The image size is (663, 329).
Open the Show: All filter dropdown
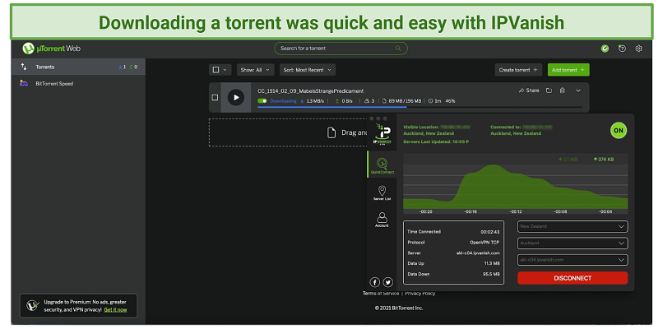point(255,70)
